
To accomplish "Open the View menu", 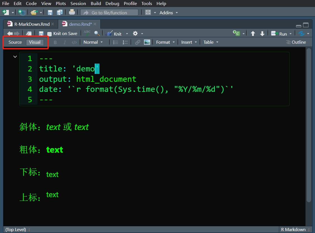I will pos(46,3).
